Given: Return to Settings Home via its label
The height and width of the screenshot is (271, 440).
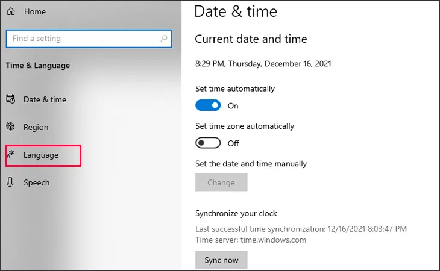Looking at the screenshot, I should (x=34, y=11).
